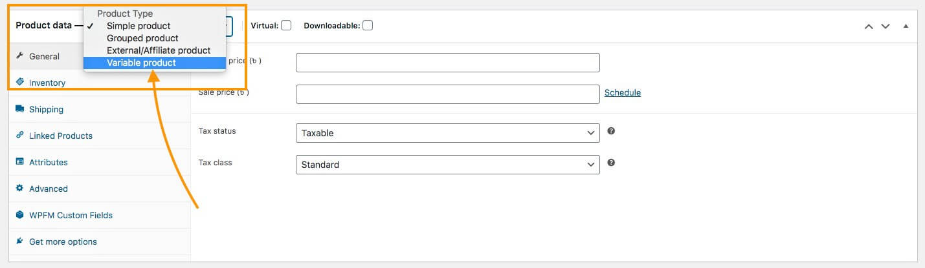Image resolution: width=925 pixels, height=268 pixels.
Task: Enable the Virtual checkbox
Action: pos(286,26)
